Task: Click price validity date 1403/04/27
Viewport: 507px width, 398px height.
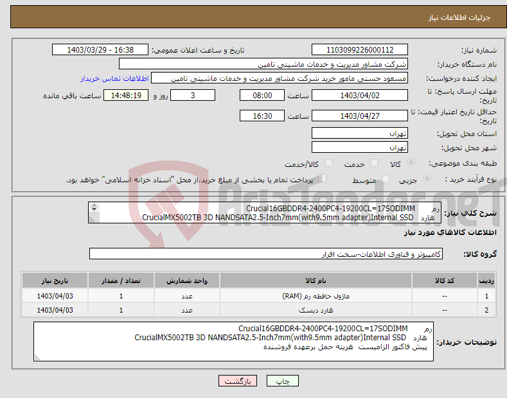Action: [x=360, y=116]
